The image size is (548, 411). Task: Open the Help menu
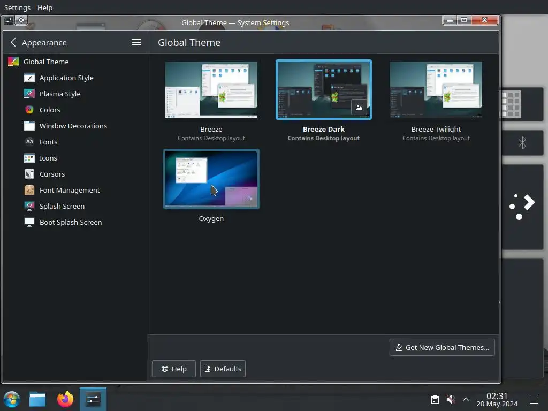tap(45, 7)
